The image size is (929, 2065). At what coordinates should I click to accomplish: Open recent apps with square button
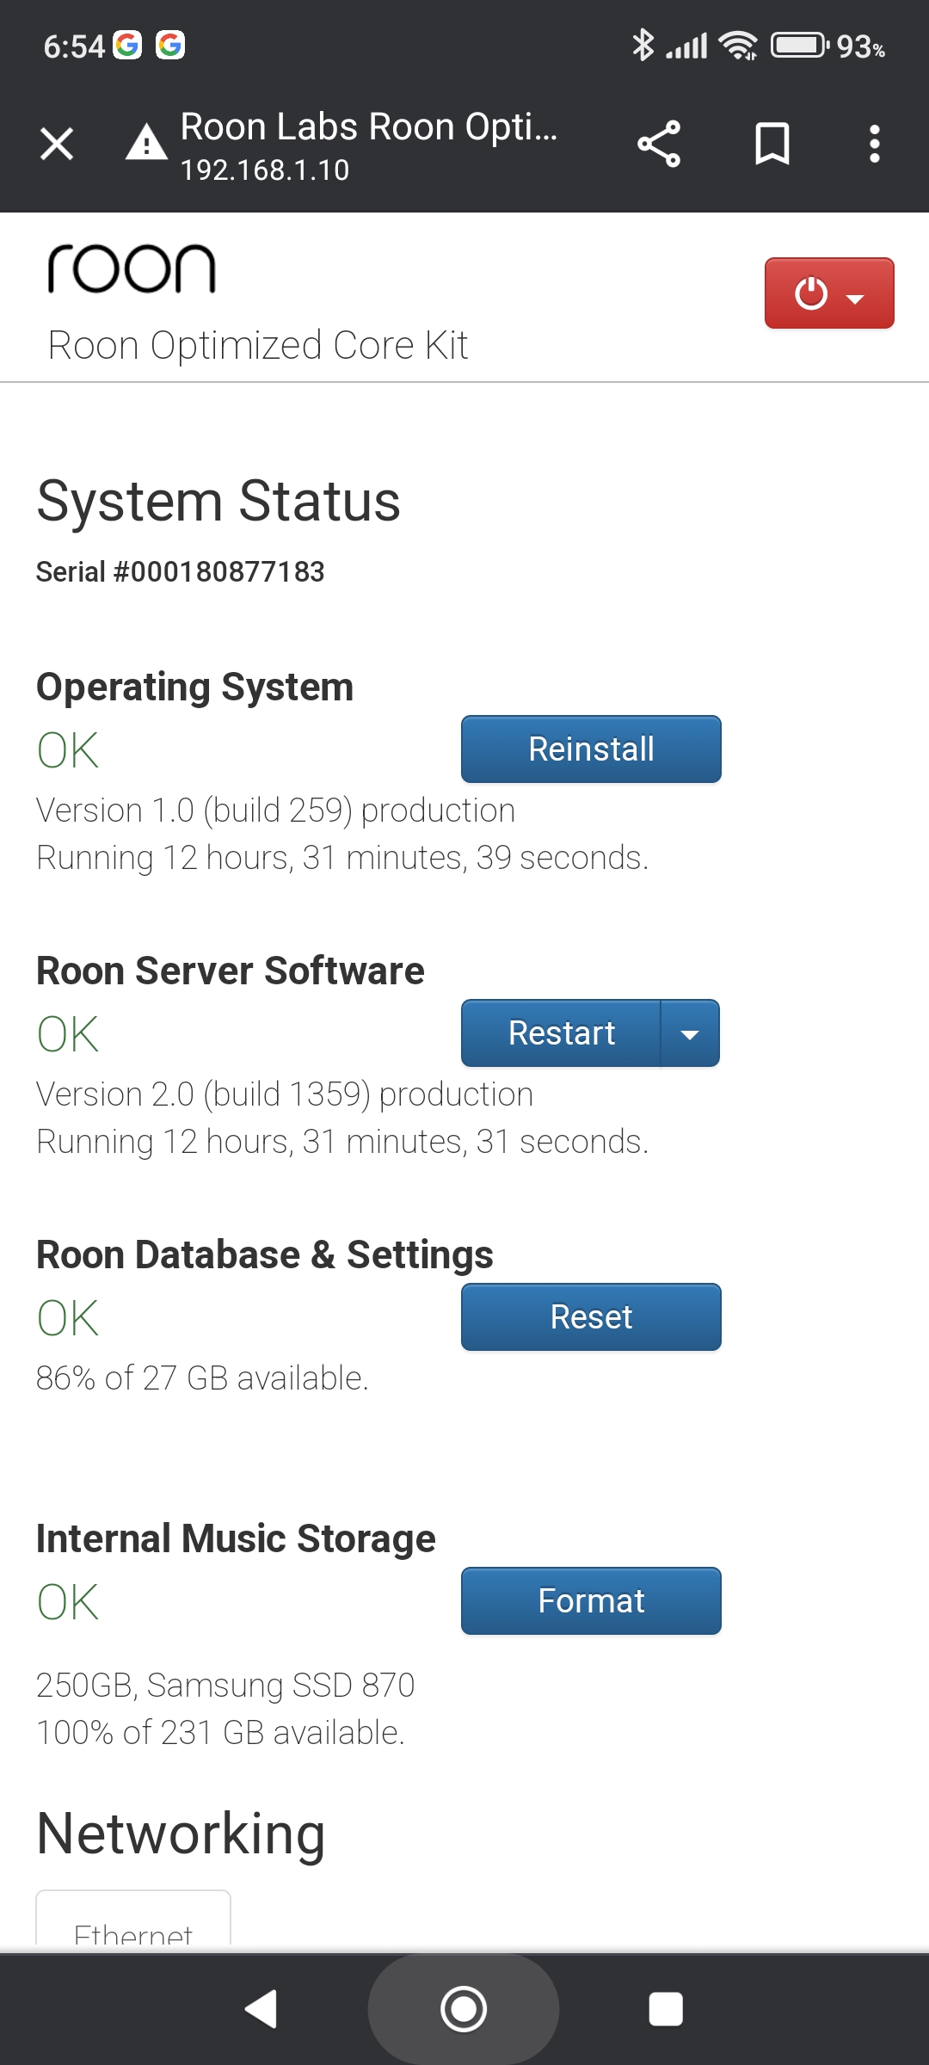coord(666,2009)
